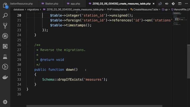The image size is (190, 107).
Task: Open the up method breadcrumb
Action: click(165, 10)
